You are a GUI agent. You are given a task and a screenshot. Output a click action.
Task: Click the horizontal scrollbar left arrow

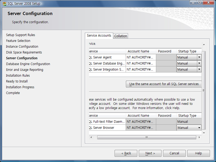91,137
